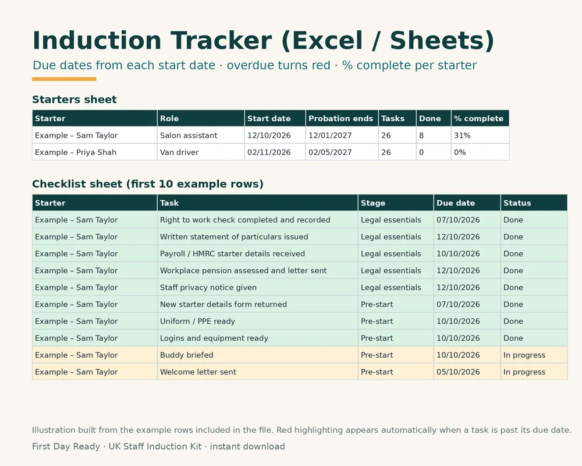Viewport: 582px width, 466px height.
Task: Select the 'Starters sheet' heading
Action: 74,100
